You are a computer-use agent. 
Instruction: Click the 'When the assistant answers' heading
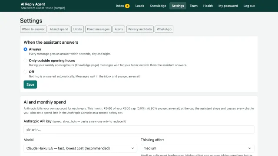[51, 42]
